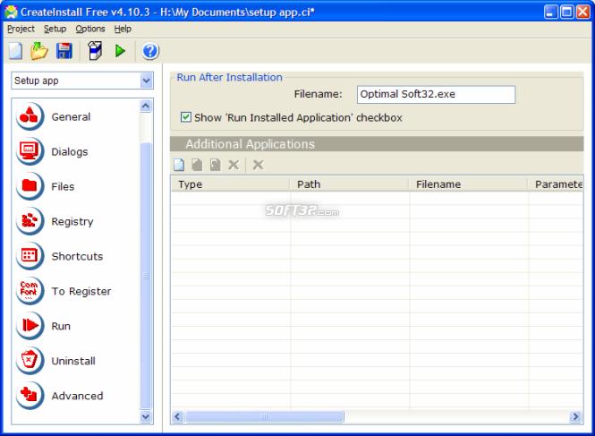
Task: Select the Shortcuts section icon
Action: pyautogui.click(x=30, y=256)
